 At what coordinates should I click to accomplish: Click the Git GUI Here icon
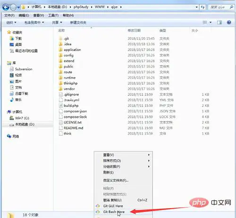[98, 206]
